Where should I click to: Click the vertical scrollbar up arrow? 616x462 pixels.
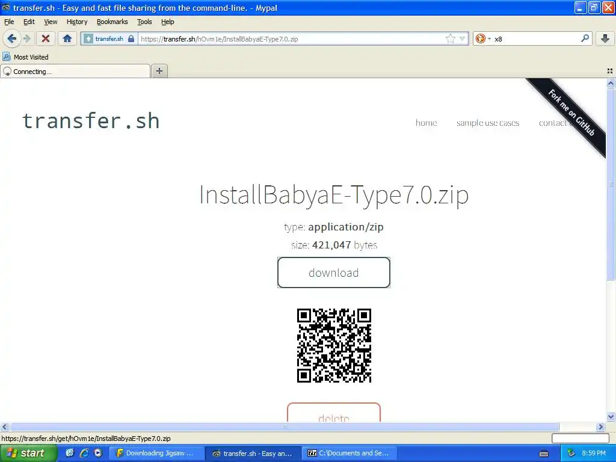point(611,83)
